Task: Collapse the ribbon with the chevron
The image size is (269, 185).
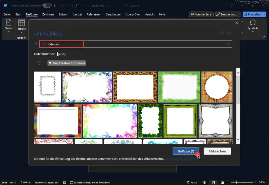Action: pos(264,37)
